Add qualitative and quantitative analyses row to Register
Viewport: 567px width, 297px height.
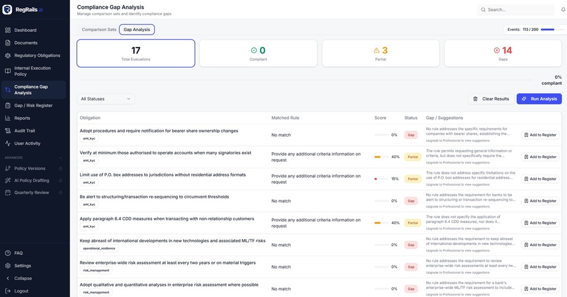tap(540, 289)
